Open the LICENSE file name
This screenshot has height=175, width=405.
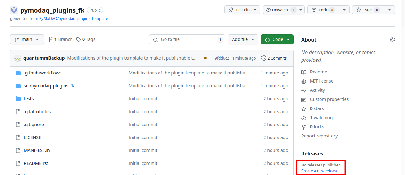33,137
